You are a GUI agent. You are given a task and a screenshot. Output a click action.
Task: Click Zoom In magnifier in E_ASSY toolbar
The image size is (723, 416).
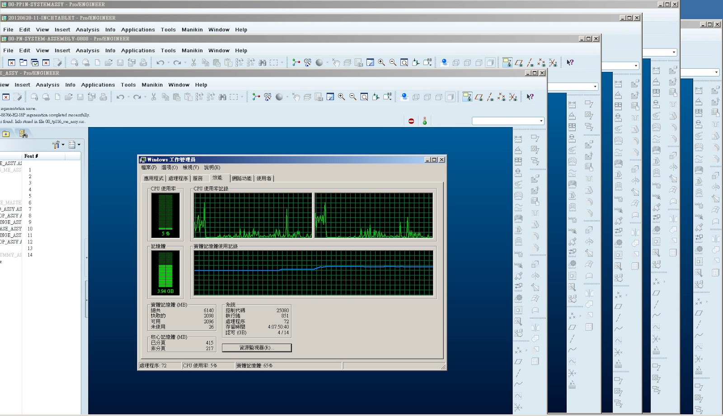click(x=342, y=97)
